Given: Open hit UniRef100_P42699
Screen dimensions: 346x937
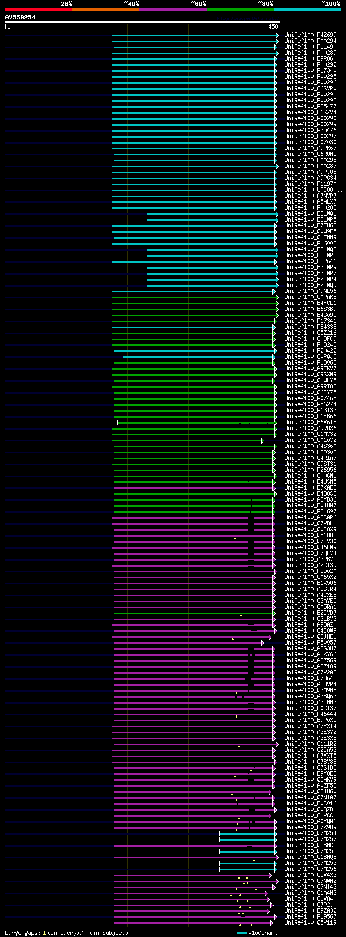Looking at the screenshot, I should pyautogui.click(x=310, y=35).
